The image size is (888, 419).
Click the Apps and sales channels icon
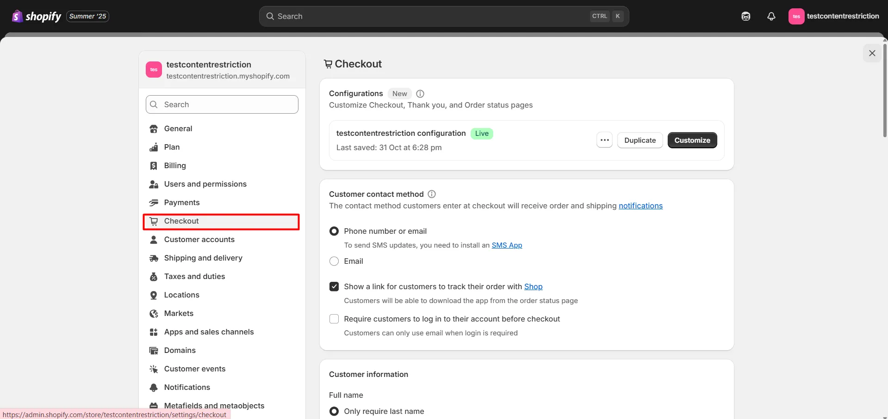pyautogui.click(x=154, y=332)
